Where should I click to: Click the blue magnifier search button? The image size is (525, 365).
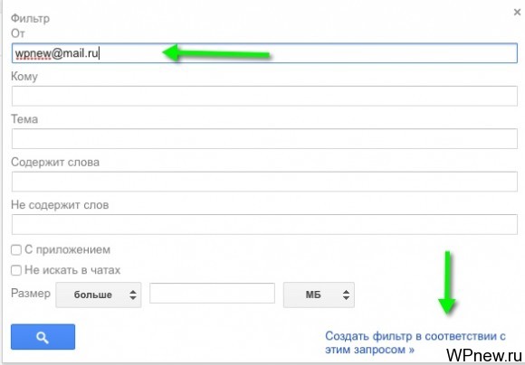43,337
